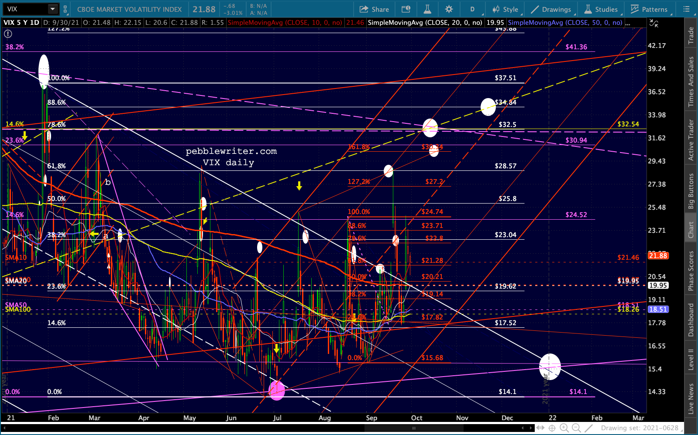Toggle the Level II side panel

point(691,360)
